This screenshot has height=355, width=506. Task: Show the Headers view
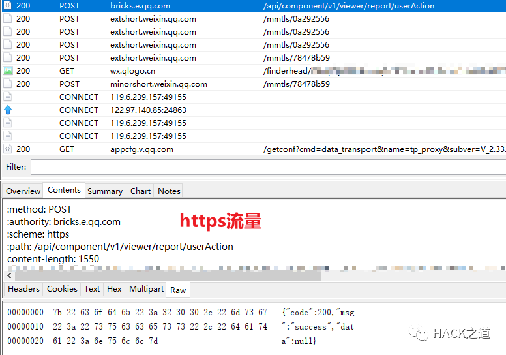23,289
